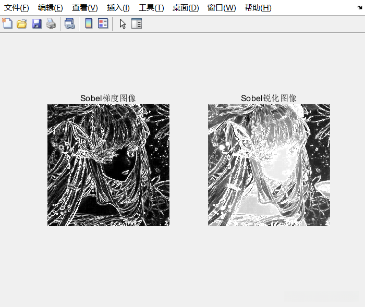Click the New Figure icon
Image resolution: width=365 pixels, height=307 pixels.
[x=7, y=23]
